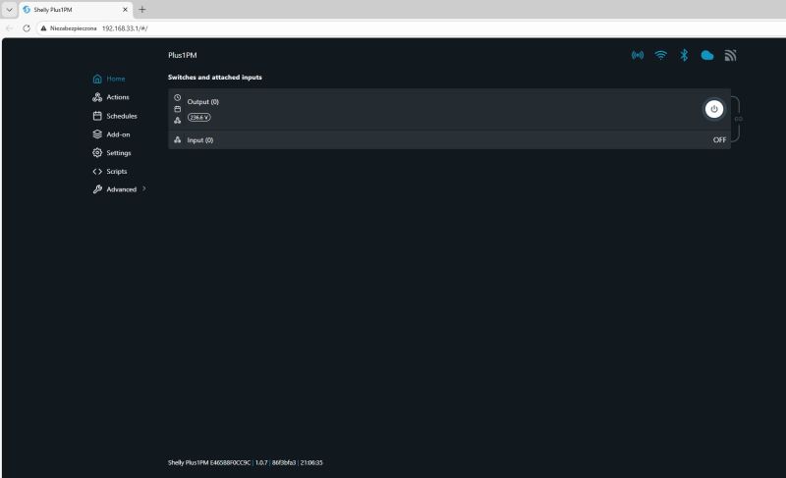Click the footer clock time 21:06:35
786x478 pixels.
point(311,462)
